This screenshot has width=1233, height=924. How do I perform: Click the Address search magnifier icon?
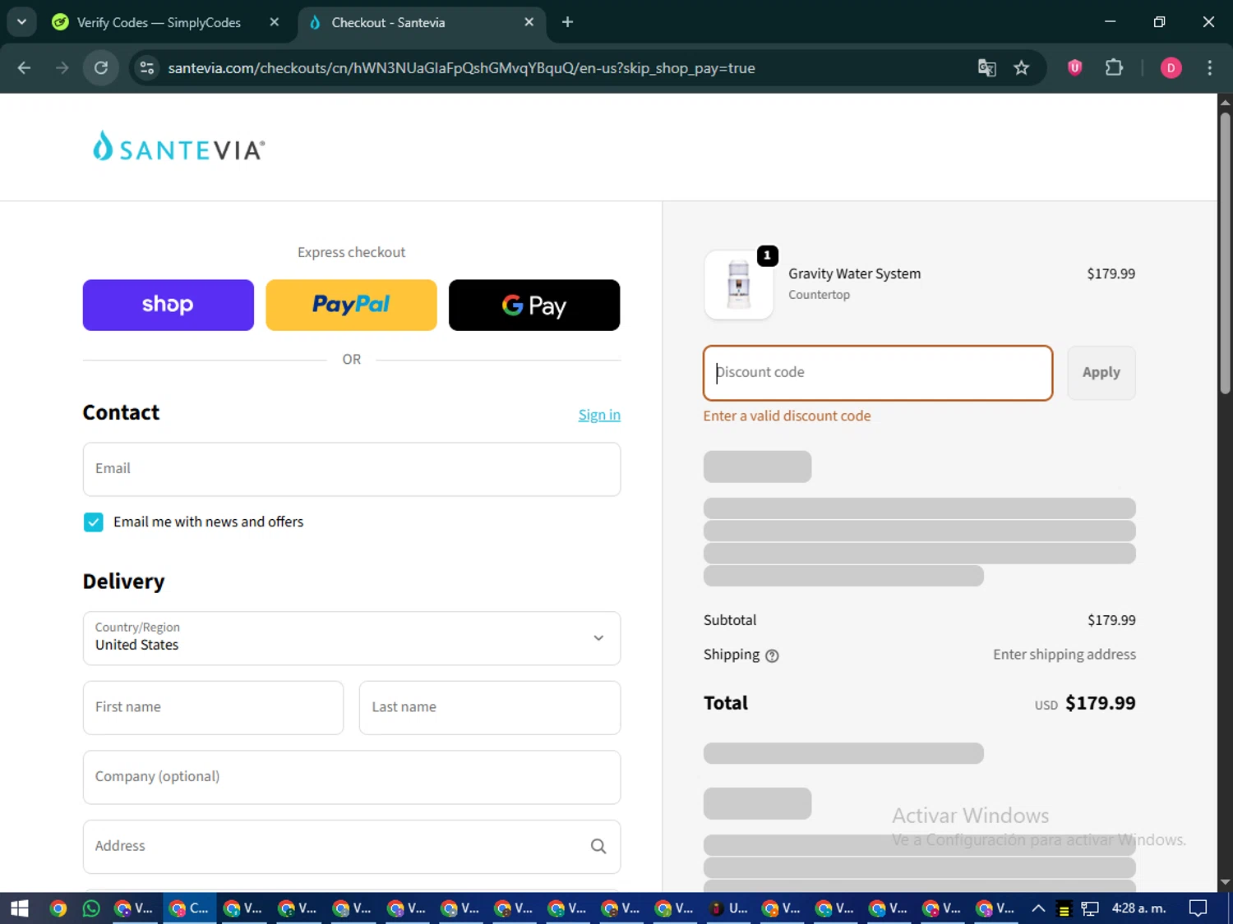(x=598, y=846)
